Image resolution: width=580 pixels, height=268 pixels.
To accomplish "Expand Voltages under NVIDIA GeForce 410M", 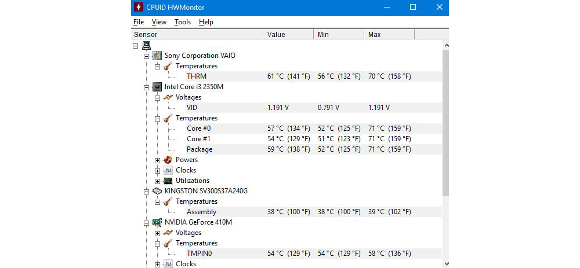I will 158,233.
